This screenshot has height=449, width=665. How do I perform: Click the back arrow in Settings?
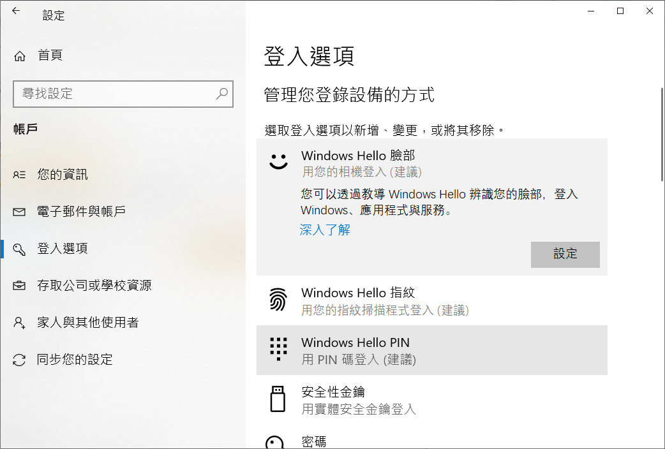(x=16, y=11)
